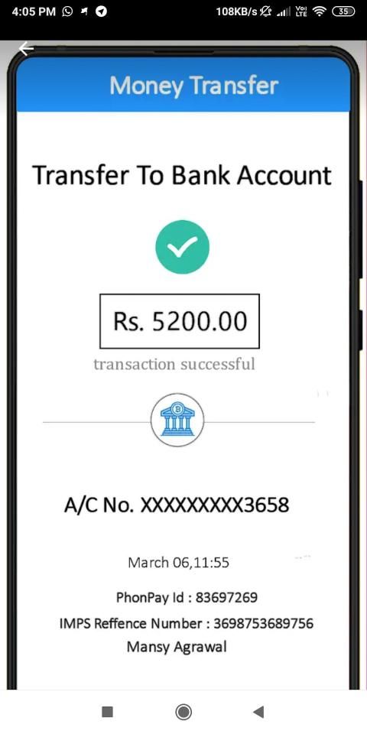The width and height of the screenshot is (367, 734).
Task: Click the Rs. 5200.00 amount box
Action: (179, 321)
